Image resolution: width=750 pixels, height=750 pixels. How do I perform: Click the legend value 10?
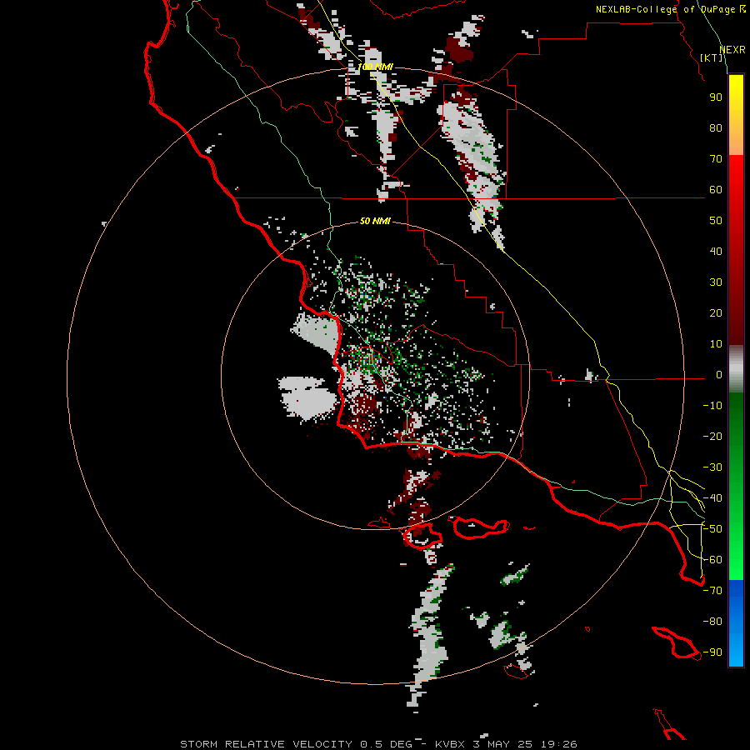pos(716,344)
